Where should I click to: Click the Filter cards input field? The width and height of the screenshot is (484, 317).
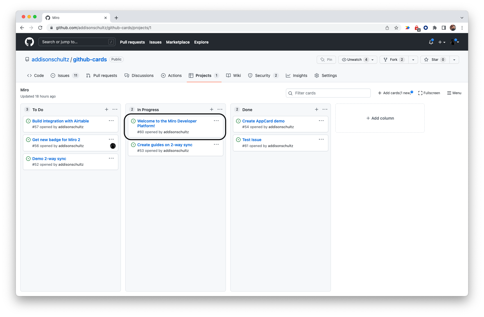click(x=328, y=93)
